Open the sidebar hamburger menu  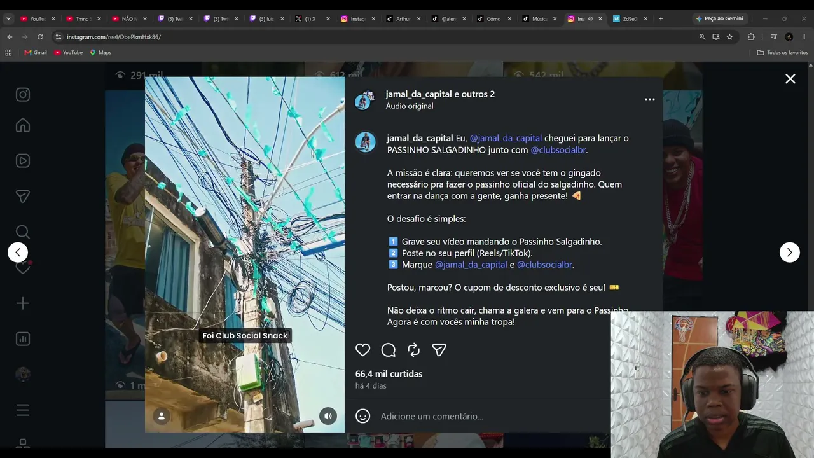tap(23, 410)
